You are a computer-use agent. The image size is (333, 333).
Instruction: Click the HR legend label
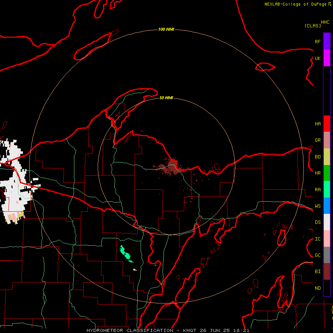317,173
